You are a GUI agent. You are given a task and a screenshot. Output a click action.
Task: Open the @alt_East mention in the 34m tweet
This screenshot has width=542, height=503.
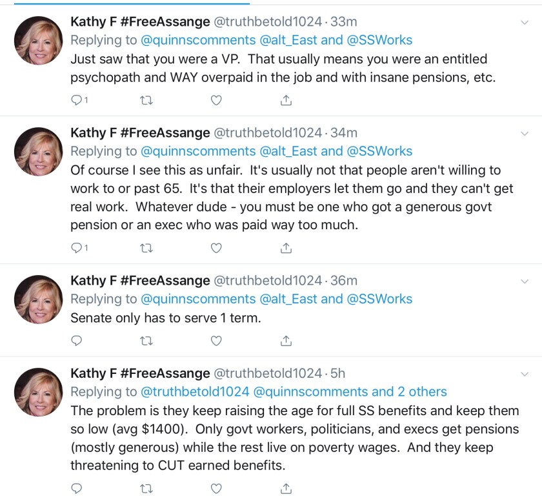(x=288, y=151)
